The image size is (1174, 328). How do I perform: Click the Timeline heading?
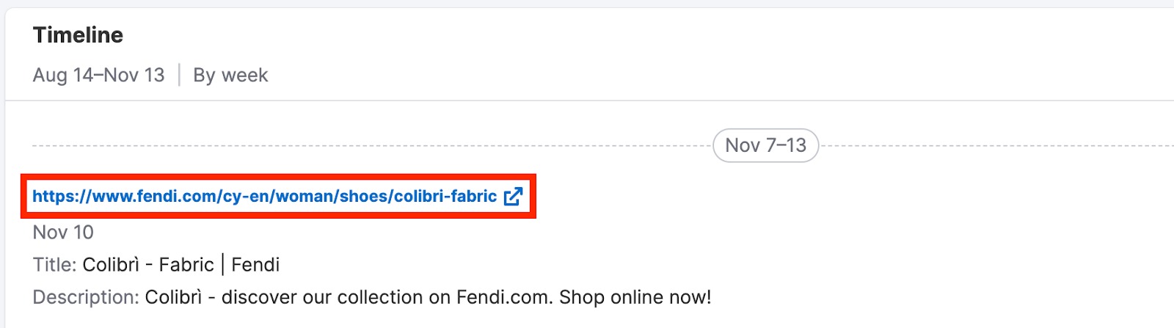coord(78,35)
